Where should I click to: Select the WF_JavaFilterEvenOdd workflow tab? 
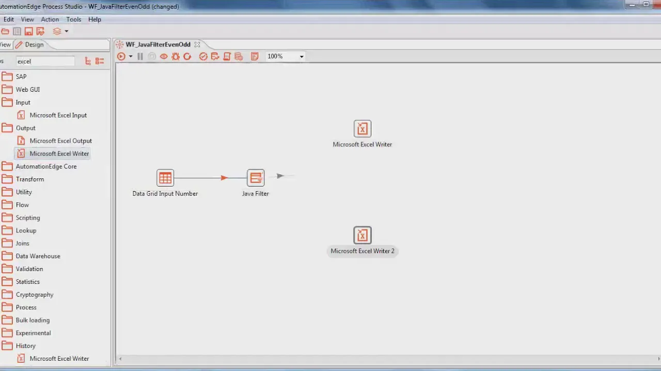tap(158, 44)
